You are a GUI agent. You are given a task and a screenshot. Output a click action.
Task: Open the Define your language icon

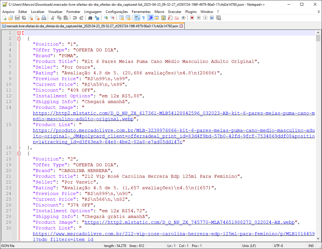coord(157,18)
